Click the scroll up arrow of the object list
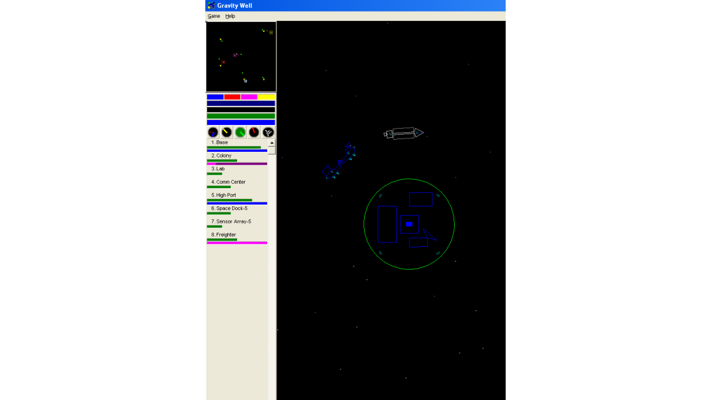The width and height of the screenshot is (711, 400). [272, 143]
